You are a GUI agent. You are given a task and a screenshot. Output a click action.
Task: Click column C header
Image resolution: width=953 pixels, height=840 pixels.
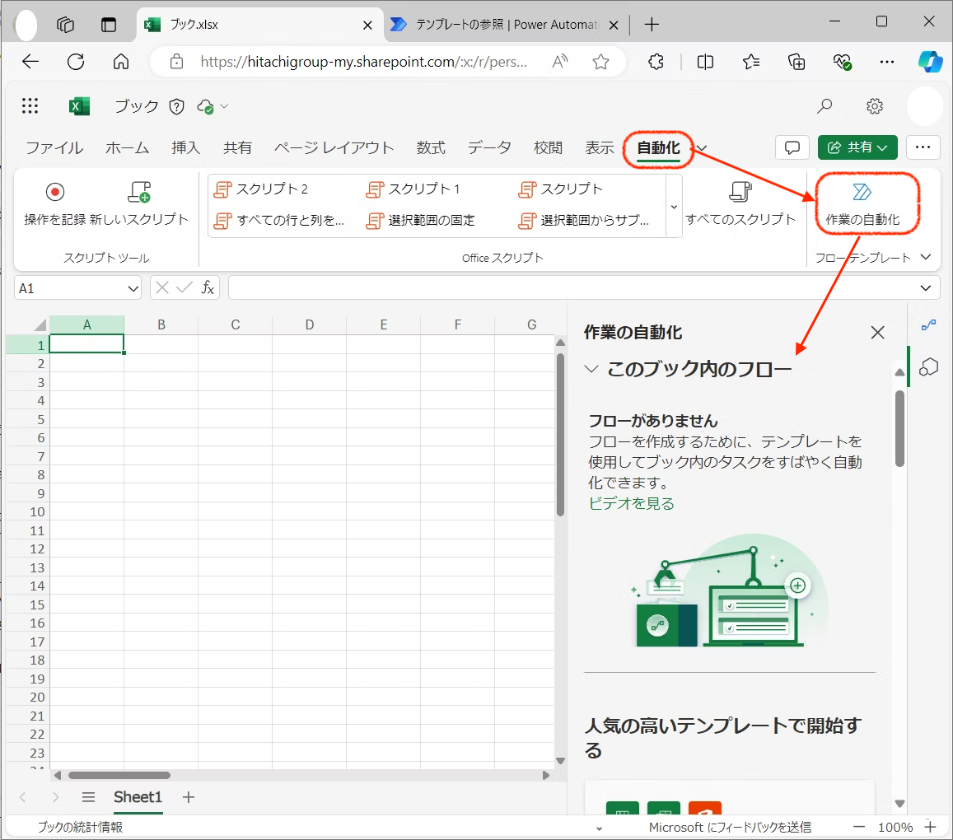(x=236, y=324)
